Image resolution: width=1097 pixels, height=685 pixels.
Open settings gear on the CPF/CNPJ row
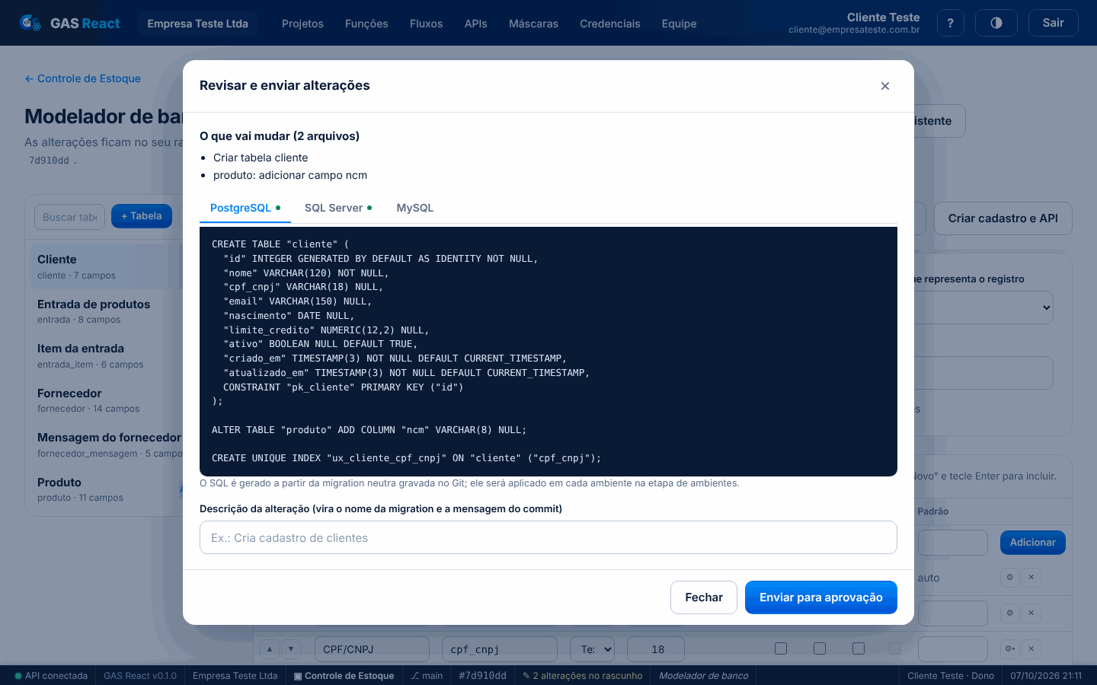click(x=1009, y=649)
